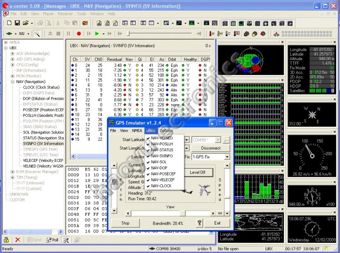Open a file with the folder icon
Screen dimensions: 340x253
[x=25, y=23]
